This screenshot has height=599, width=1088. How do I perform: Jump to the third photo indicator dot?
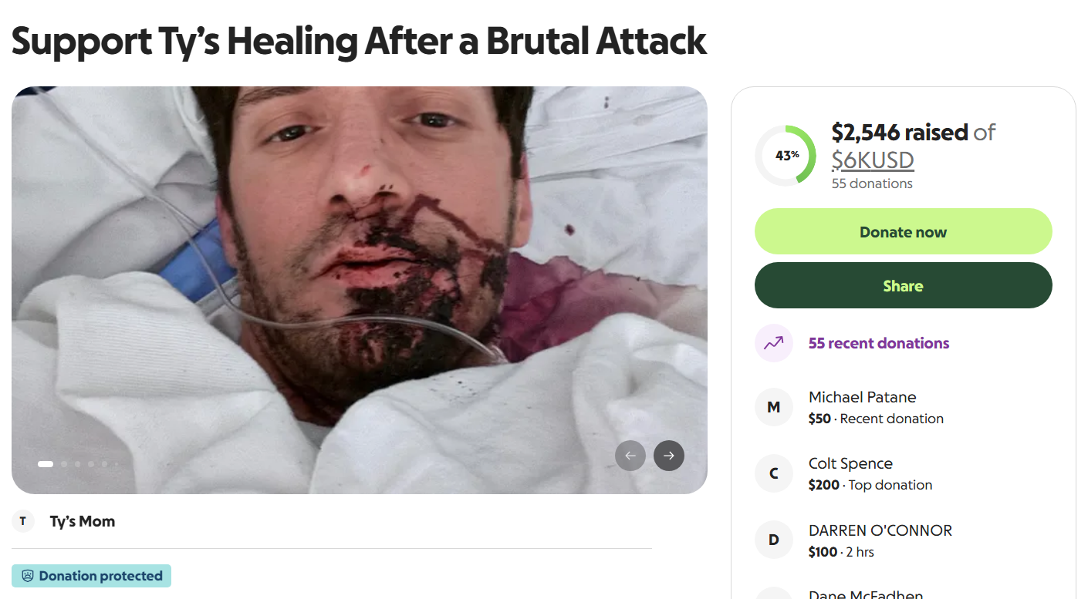(78, 464)
